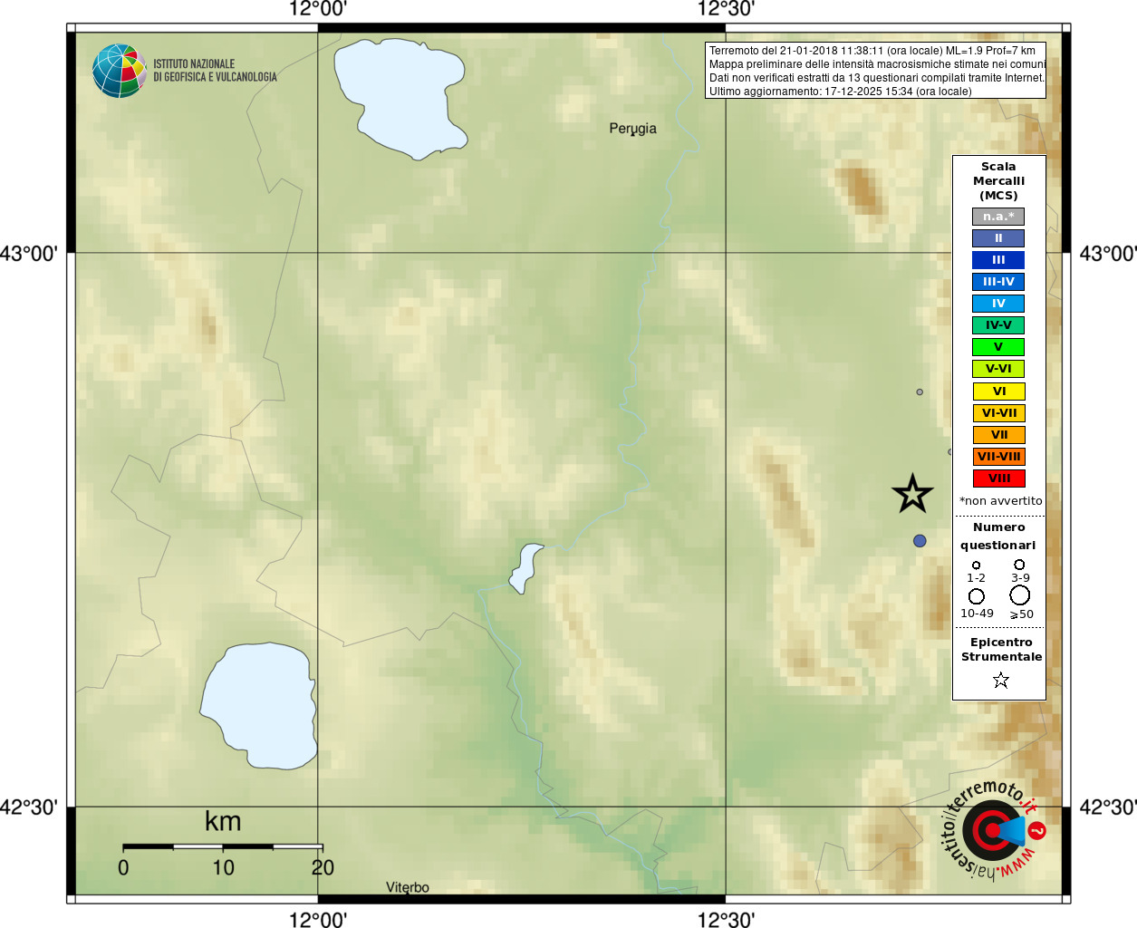
Task: Select the orange VII legend swatch
Action: click(998, 435)
